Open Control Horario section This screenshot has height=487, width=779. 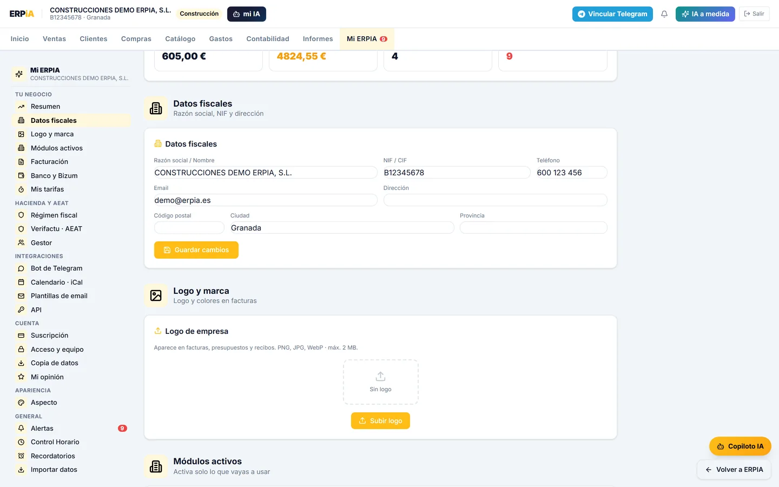coord(71,442)
